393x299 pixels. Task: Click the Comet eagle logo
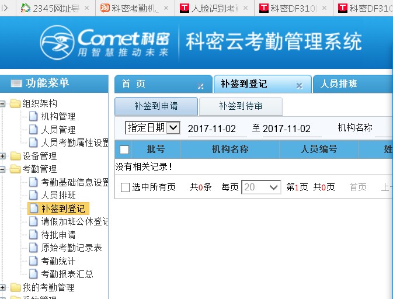pos(57,43)
